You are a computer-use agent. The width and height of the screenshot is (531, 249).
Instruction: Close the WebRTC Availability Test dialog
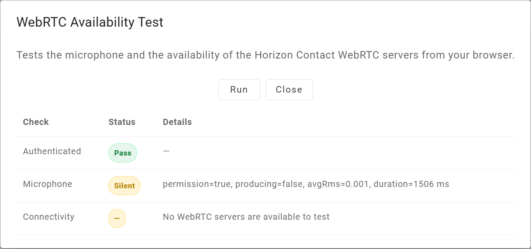point(289,90)
